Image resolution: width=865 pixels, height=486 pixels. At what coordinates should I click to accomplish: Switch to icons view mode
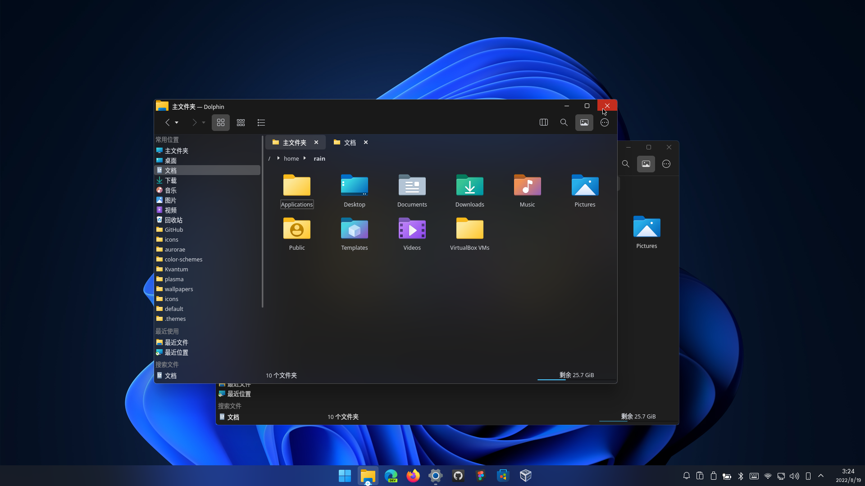pyautogui.click(x=220, y=122)
